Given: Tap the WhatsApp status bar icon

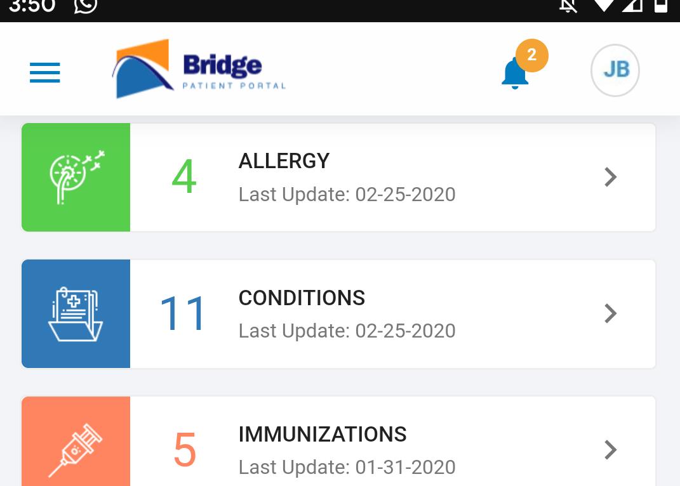Looking at the screenshot, I should pyautogui.click(x=85, y=6).
